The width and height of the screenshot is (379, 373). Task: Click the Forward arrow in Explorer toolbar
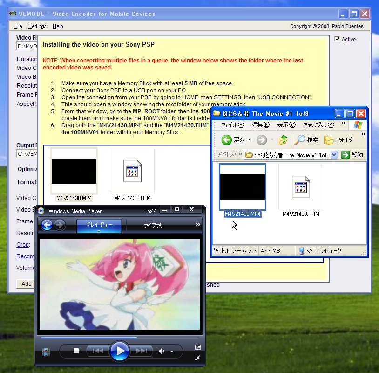tap(262, 140)
